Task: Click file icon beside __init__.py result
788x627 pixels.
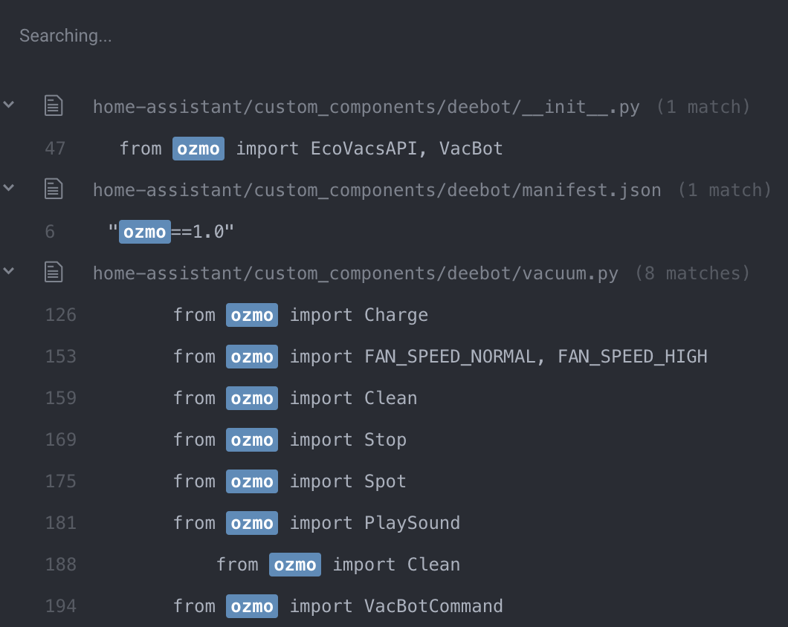Action: (x=54, y=106)
